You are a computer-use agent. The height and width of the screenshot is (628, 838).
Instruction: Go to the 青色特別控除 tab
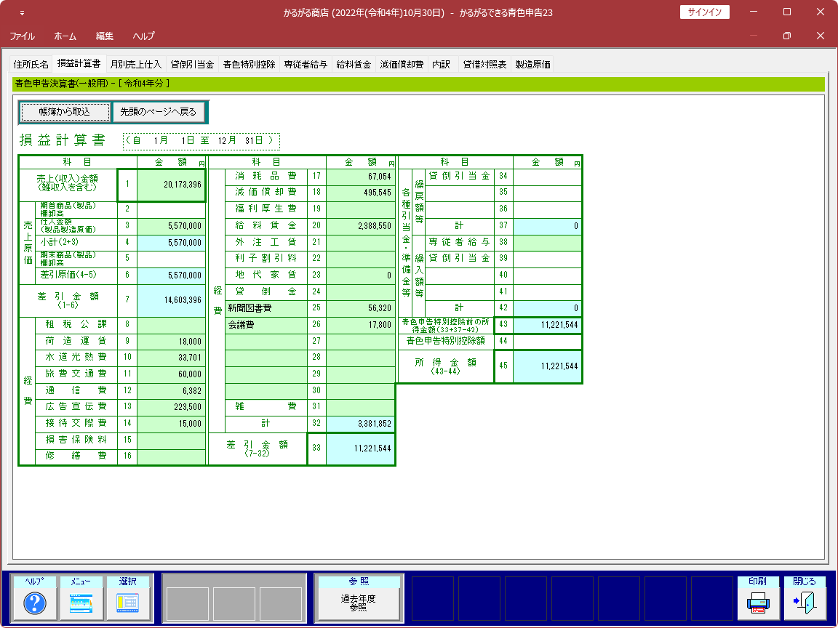point(249,64)
